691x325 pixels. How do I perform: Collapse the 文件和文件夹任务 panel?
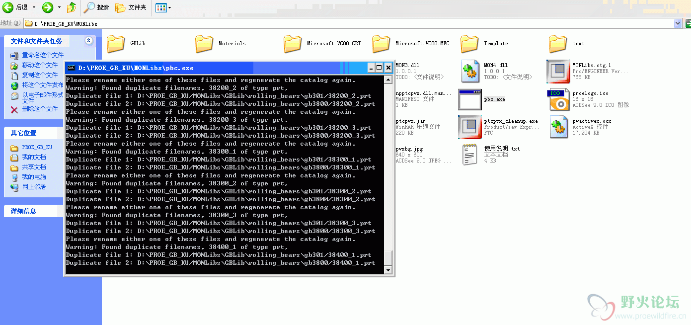[x=88, y=41]
